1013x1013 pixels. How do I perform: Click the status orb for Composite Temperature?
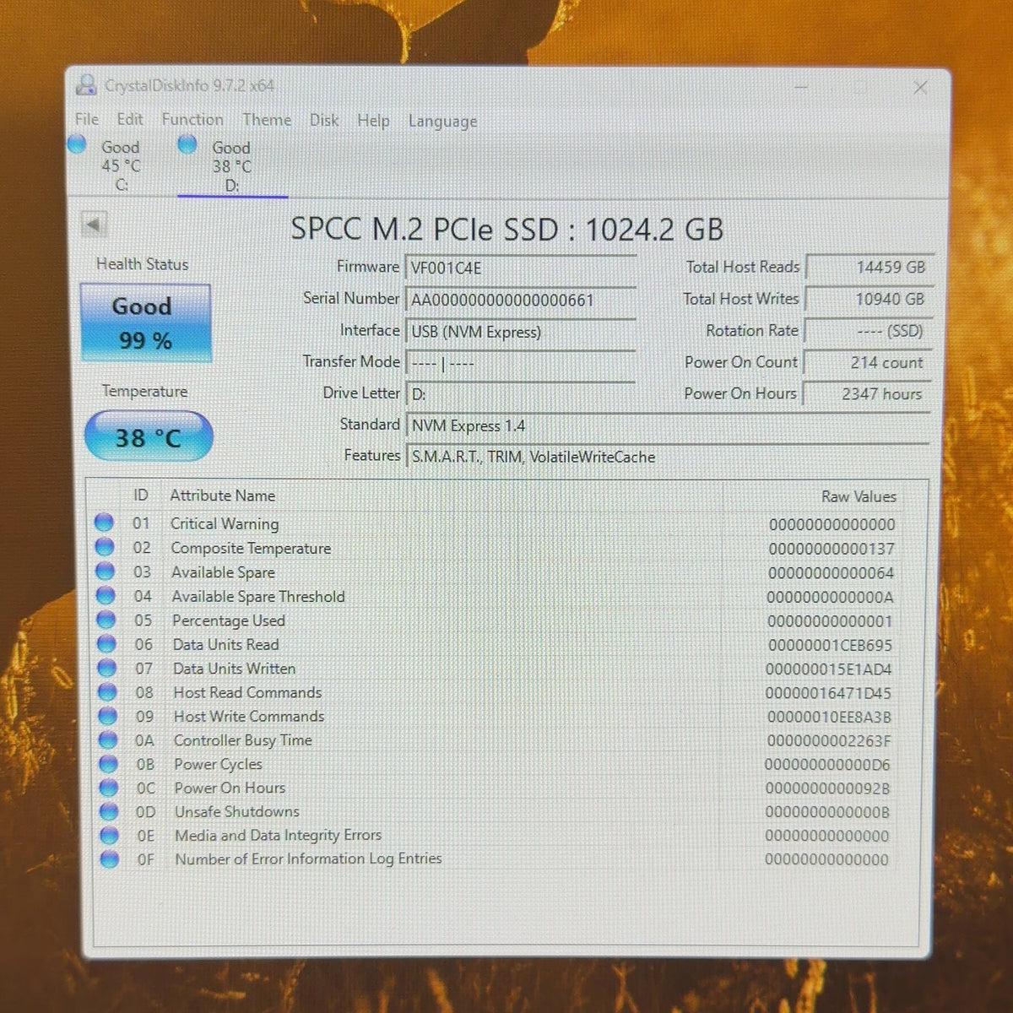coord(105,547)
